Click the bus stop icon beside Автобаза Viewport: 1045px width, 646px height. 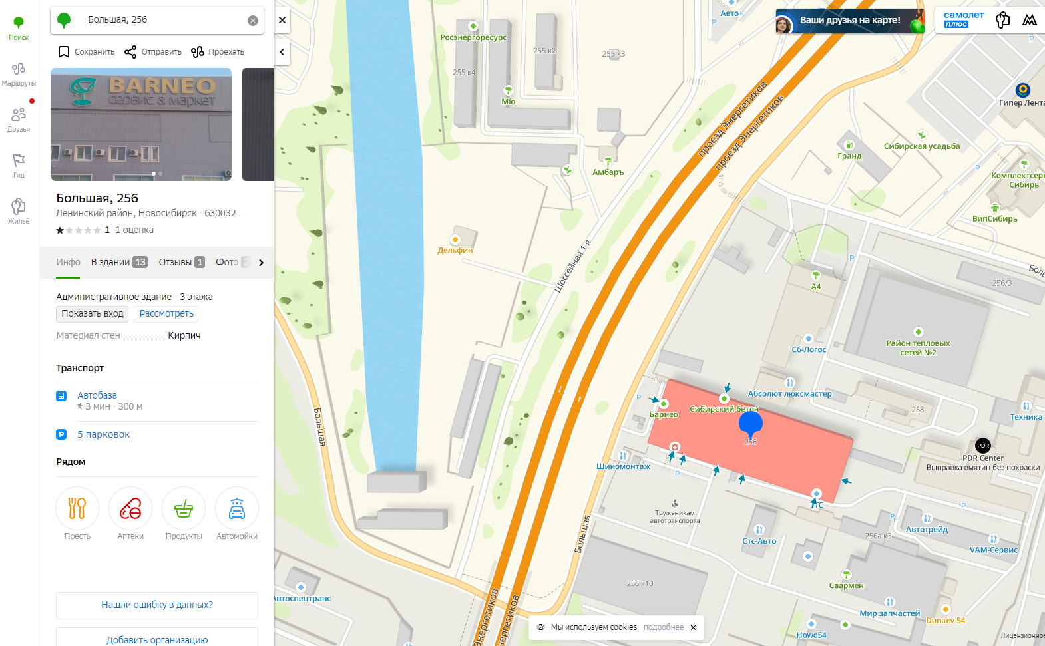point(61,395)
